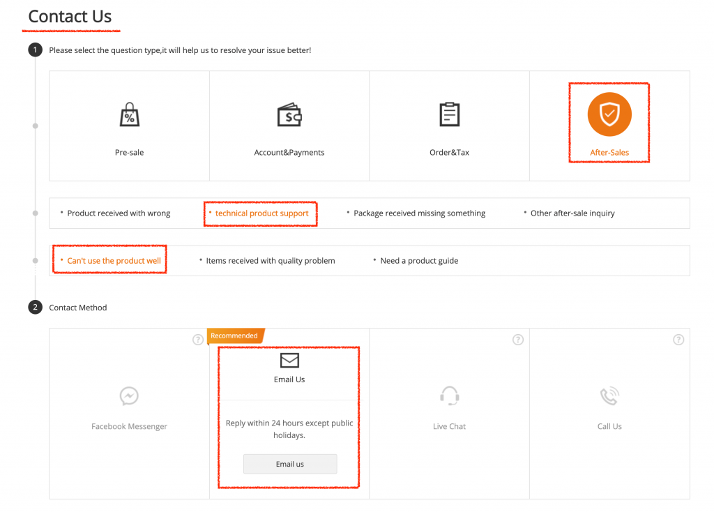Click the Email Us envelope icon
The height and width of the screenshot is (512, 714).
coord(289,361)
